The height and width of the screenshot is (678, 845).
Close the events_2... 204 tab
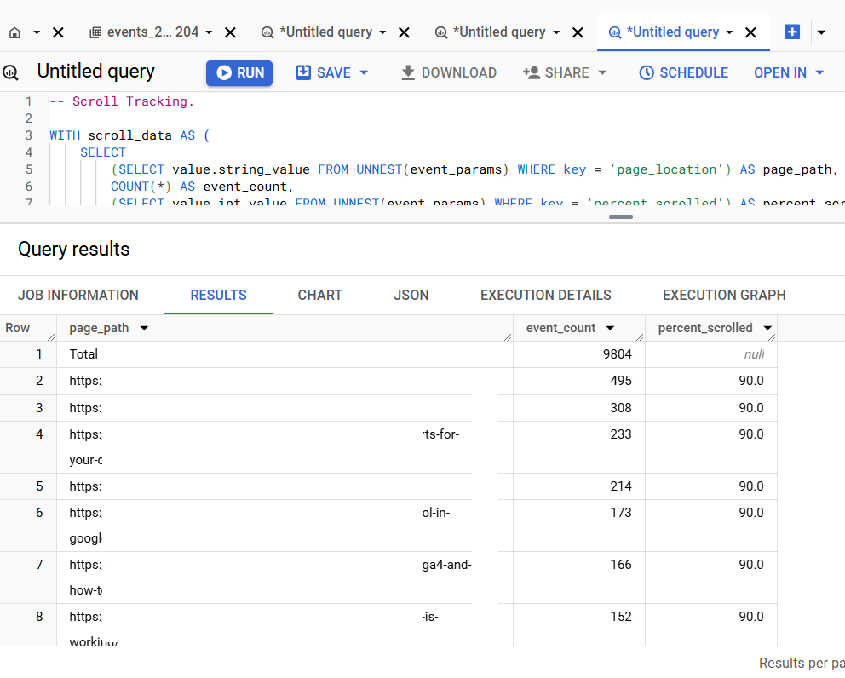(x=230, y=33)
